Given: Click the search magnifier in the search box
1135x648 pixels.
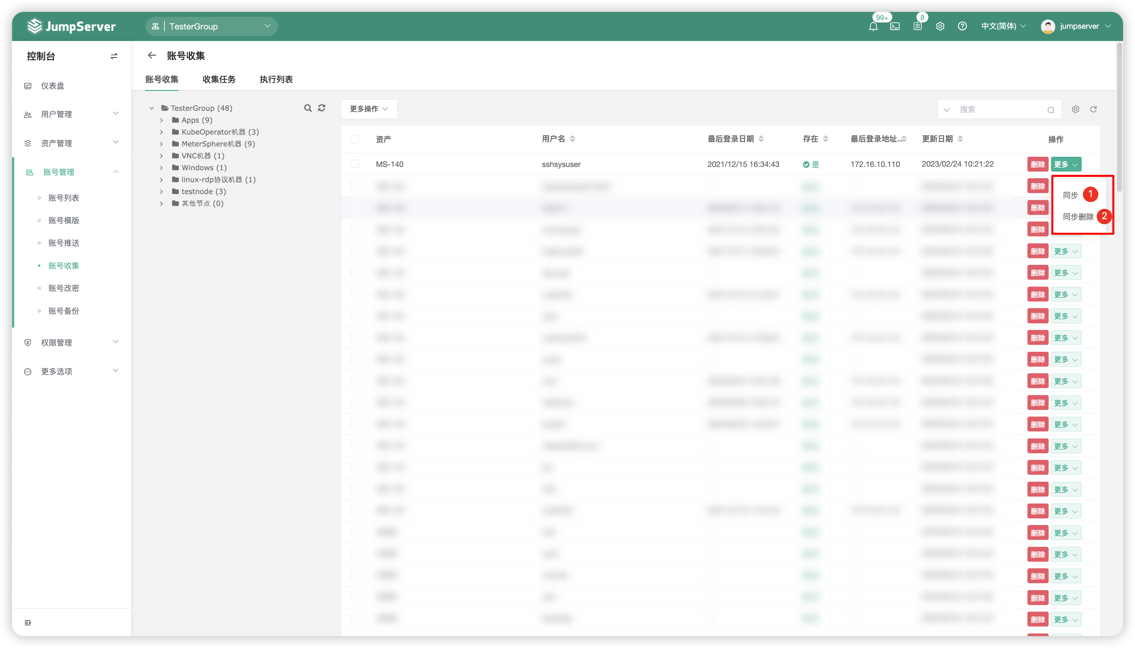Looking at the screenshot, I should tap(1051, 110).
